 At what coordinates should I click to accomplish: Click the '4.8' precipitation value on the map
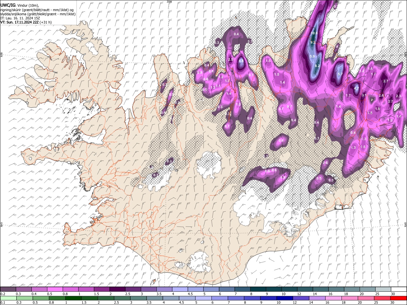(x=241, y=61)
